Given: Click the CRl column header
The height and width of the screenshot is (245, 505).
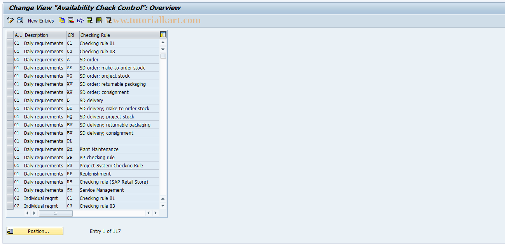Looking at the screenshot, I should click(73, 35).
